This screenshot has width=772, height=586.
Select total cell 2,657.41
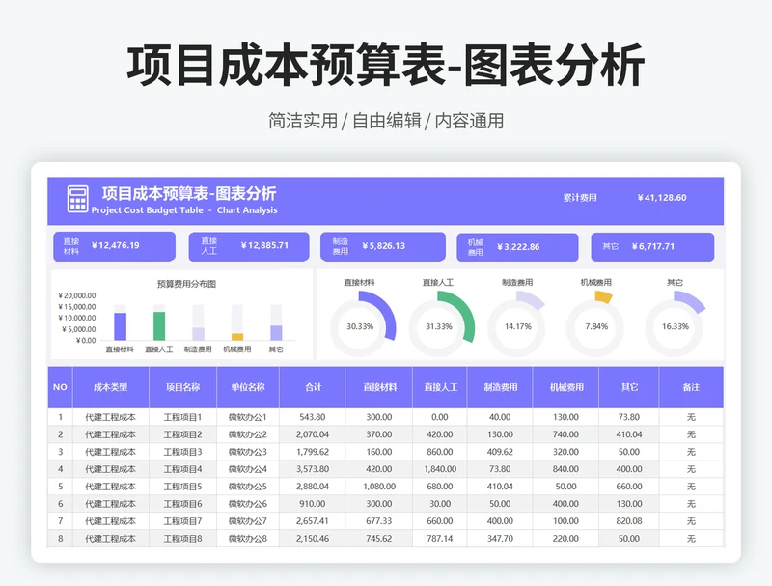[313, 521]
